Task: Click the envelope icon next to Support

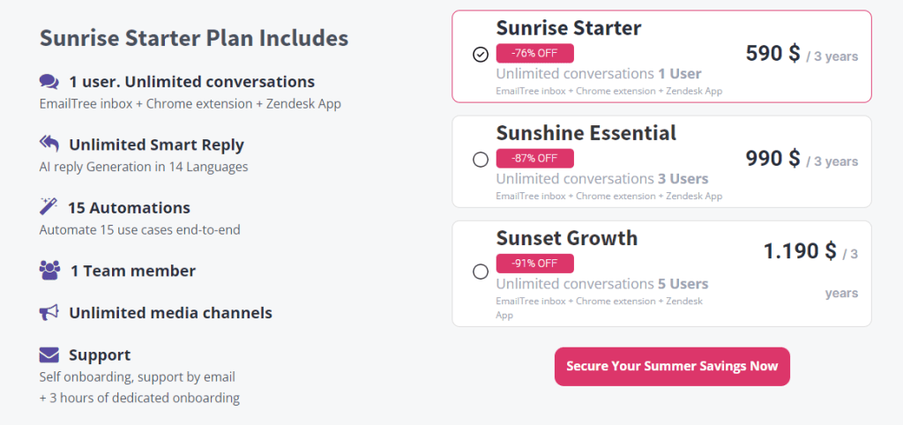Action: point(49,355)
